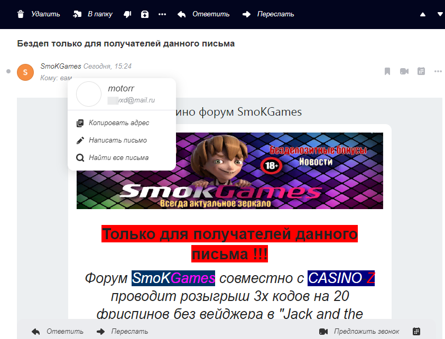Click the magnifier icon beside Найти все письма
Image resolution: width=445 pixels, height=339 pixels.
(80, 158)
